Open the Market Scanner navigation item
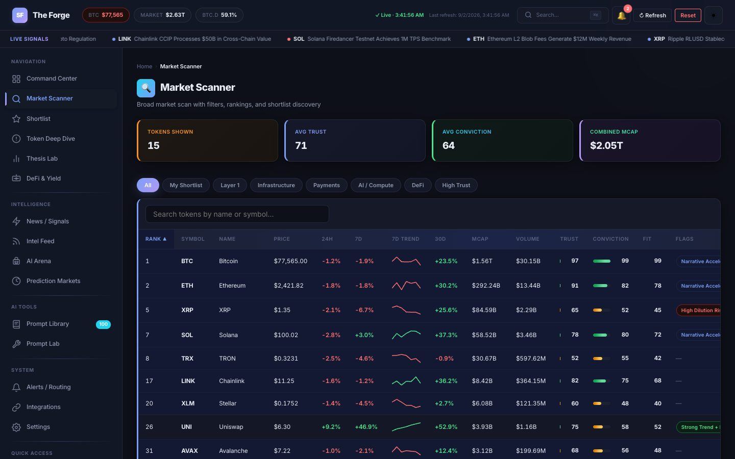Screen dimensions: 735x459 pos(61,99)
